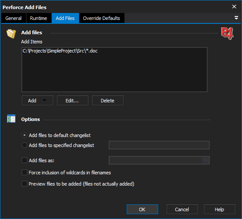Click the Add files section heading
This screenshot has width=242, height=219.
[32, 33]
